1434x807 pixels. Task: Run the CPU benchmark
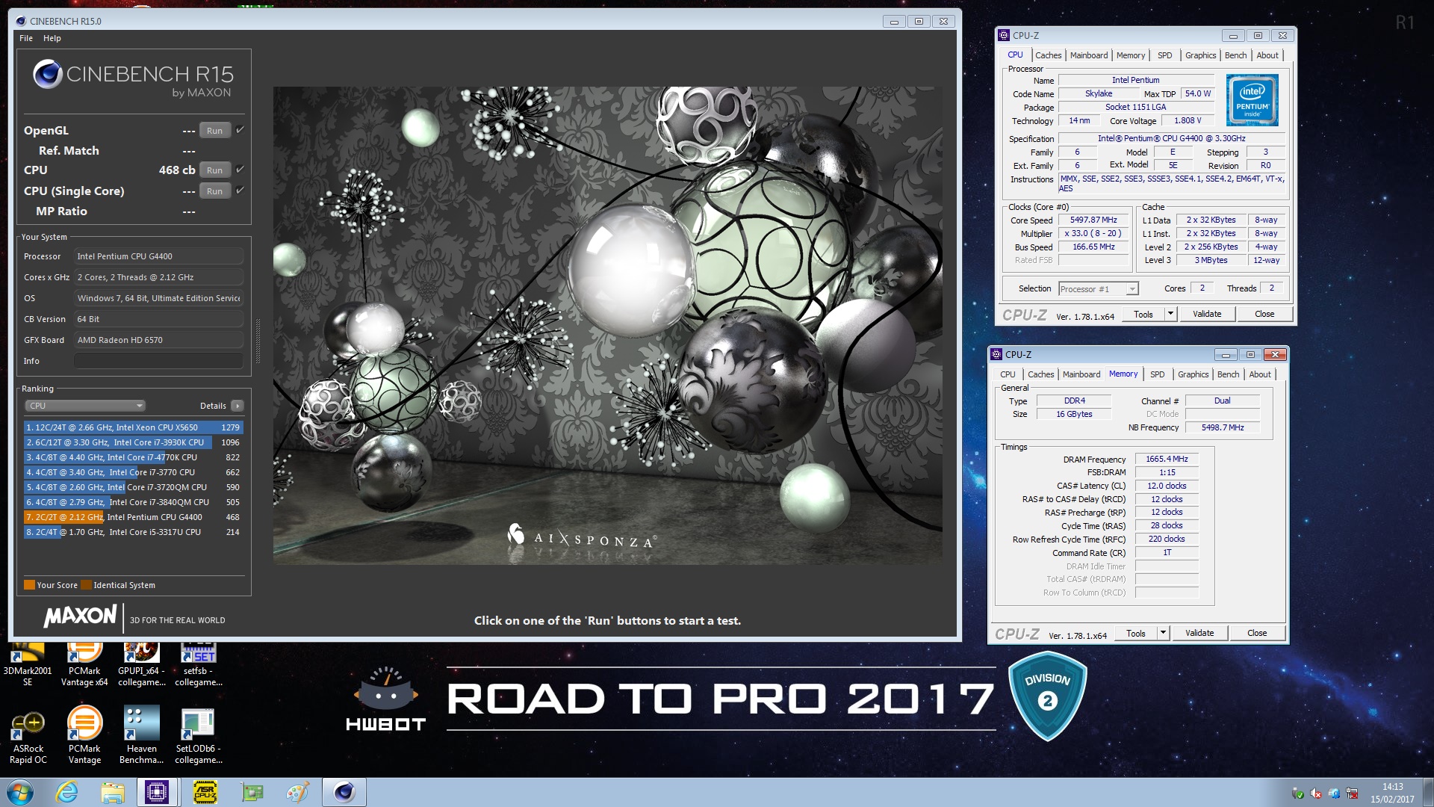pos(214,170)
